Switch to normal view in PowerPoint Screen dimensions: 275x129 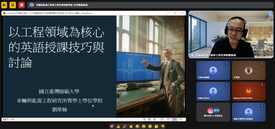162,119
